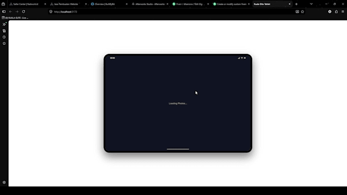Toggle the browser sidebar button
Viewport: 347px width, 195px height.
pyautogui.click(x=4, y=12)
